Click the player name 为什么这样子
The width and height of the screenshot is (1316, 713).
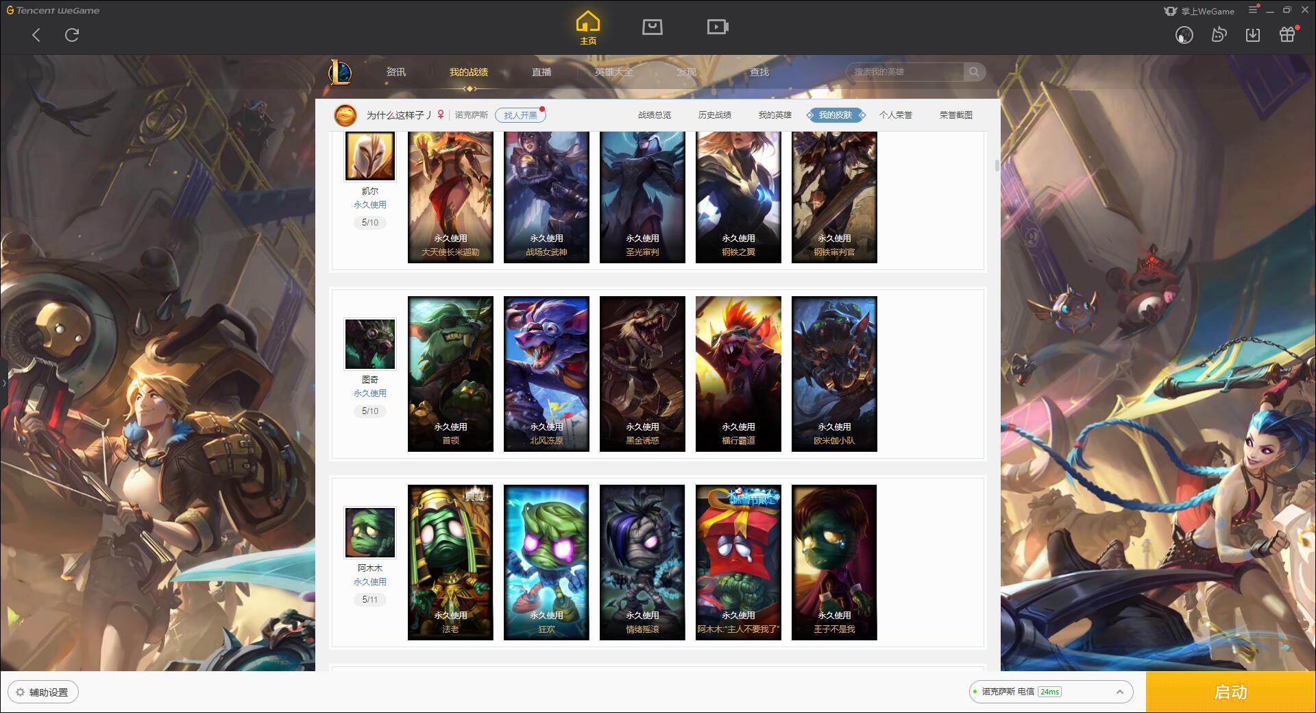pos(399,115)
